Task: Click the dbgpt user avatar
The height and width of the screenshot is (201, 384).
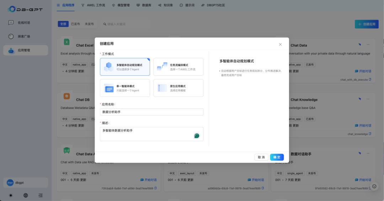Action: 10,183
